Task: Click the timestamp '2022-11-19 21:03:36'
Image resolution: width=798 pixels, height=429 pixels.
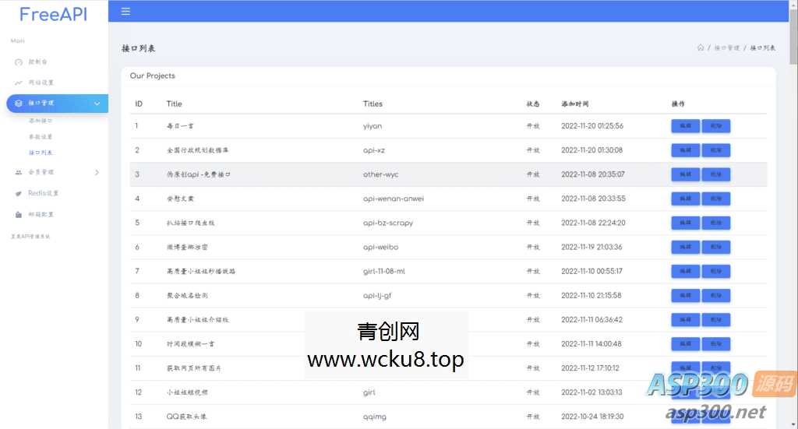Action: pos(592,247)
